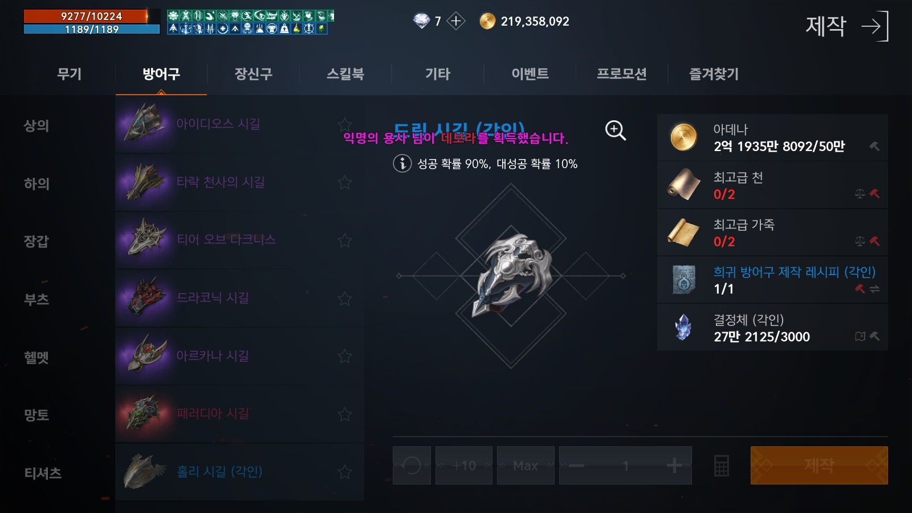Click hammer icon on 최고급 천 row
Image resolution: width=912 pixels, height=513 pixels.
click(x=874, y=194)
